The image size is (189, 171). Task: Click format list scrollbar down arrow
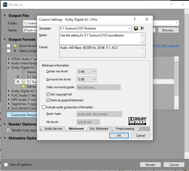177,107
